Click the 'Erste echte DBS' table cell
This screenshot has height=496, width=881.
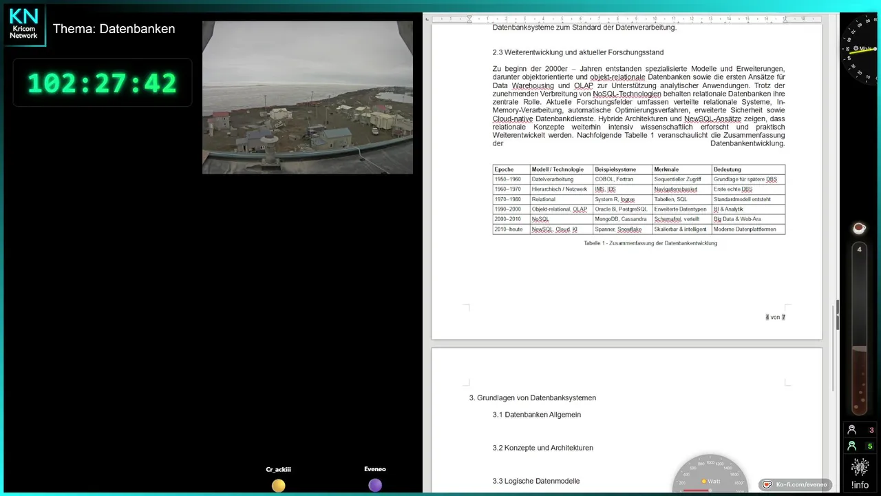pyautogui.click(x=748, y=189)
